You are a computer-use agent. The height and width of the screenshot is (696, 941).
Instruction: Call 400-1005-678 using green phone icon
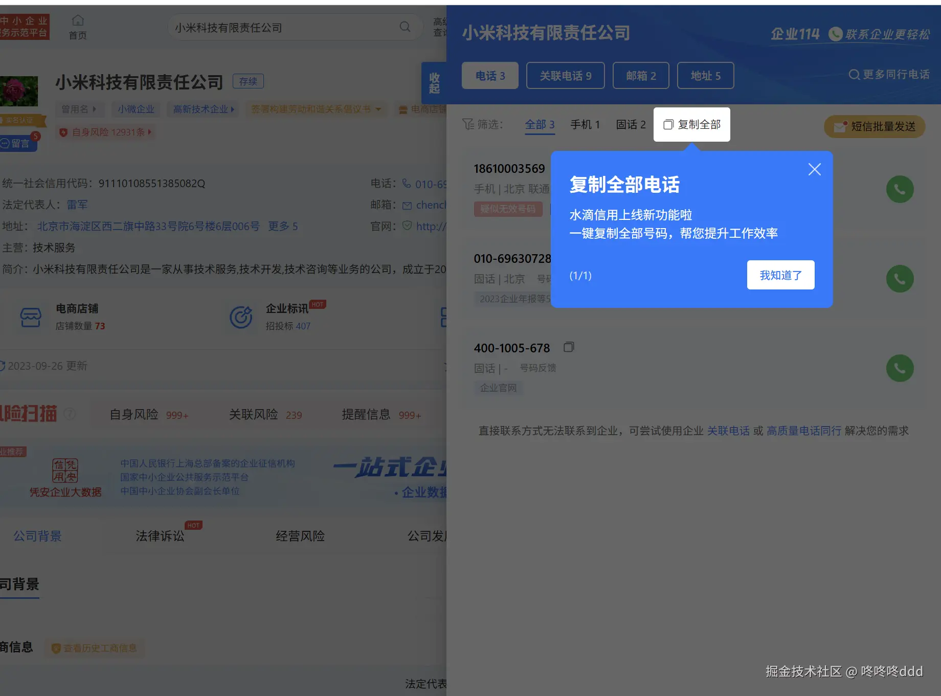point(900,368)
